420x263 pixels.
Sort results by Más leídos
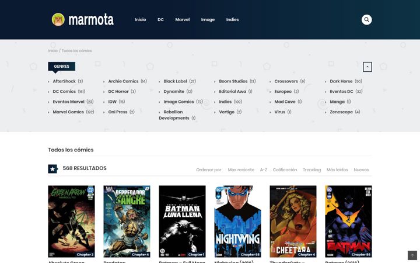click(337, 169)
